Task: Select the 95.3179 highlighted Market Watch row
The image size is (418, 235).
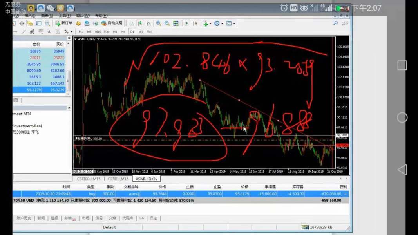Action: 39,90
